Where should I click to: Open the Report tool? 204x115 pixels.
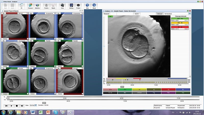pos(53,6)
